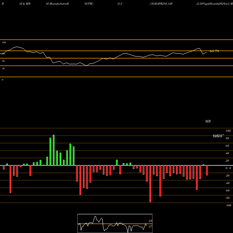Click the -100 label on the MR axis
233x233 pixels.
228,206
